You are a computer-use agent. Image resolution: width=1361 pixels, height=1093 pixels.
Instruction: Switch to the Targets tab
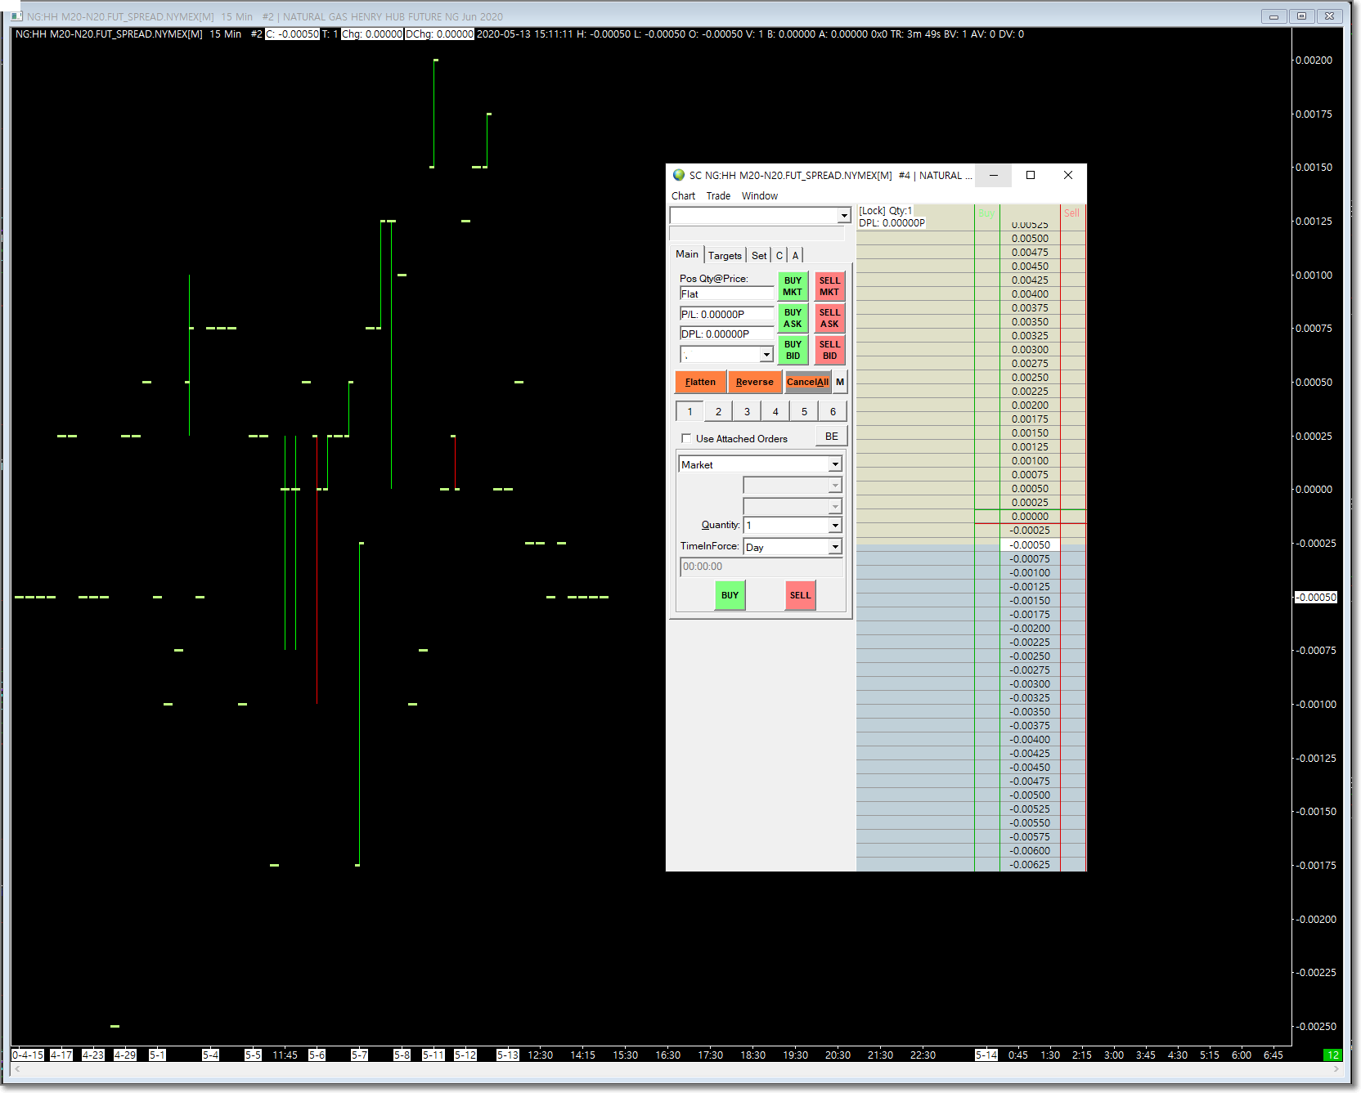(725, 256)
